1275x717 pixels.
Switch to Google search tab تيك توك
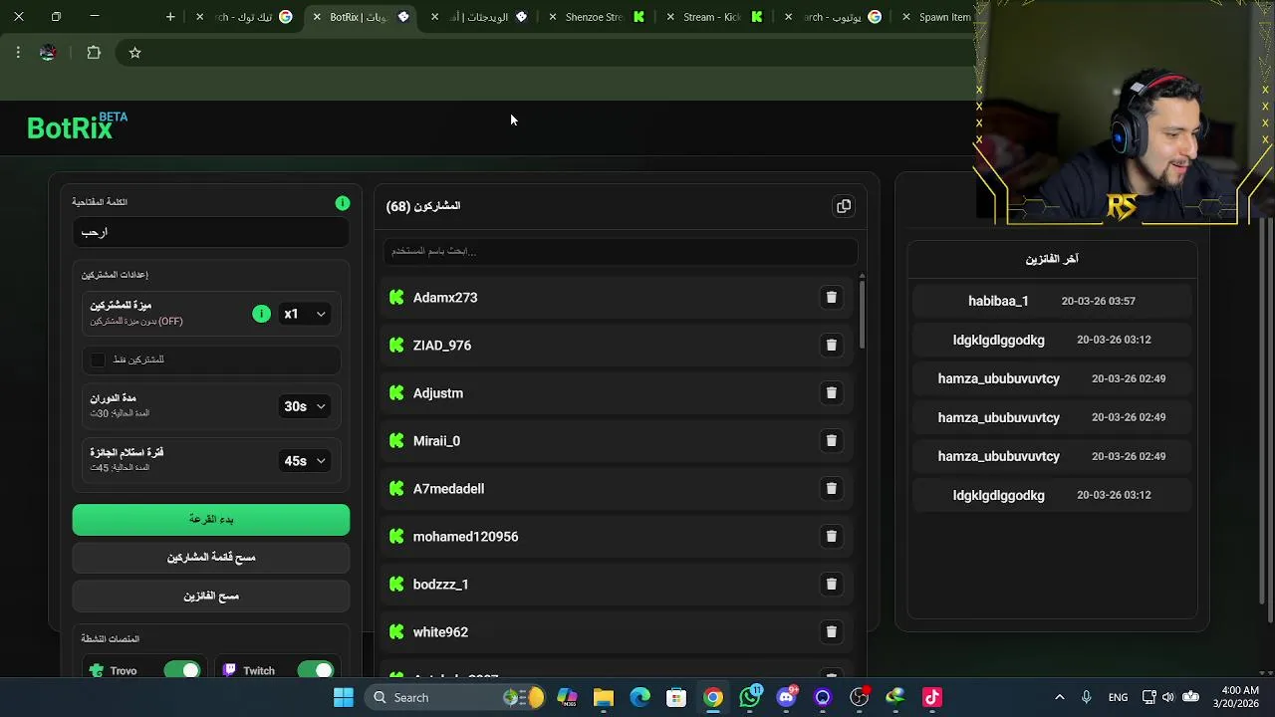tap(246, 17)
